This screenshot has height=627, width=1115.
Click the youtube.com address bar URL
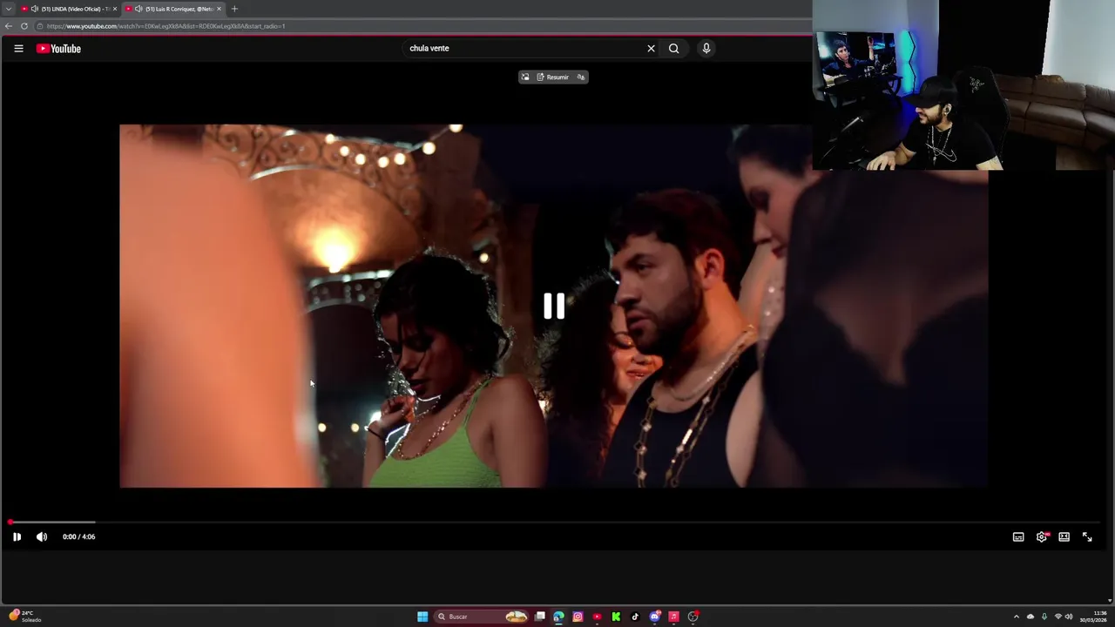click(x=166, y=26)
